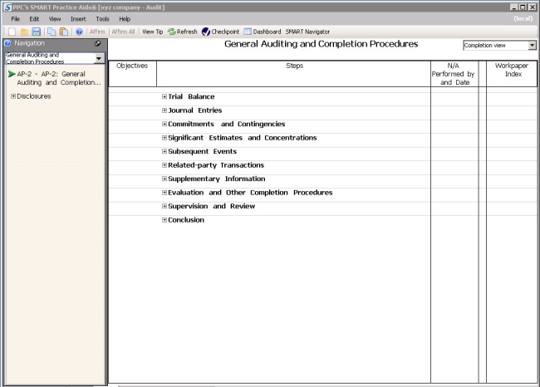Open the Help menu
This screenshot has width=540, height=387.
pos(125,19)
